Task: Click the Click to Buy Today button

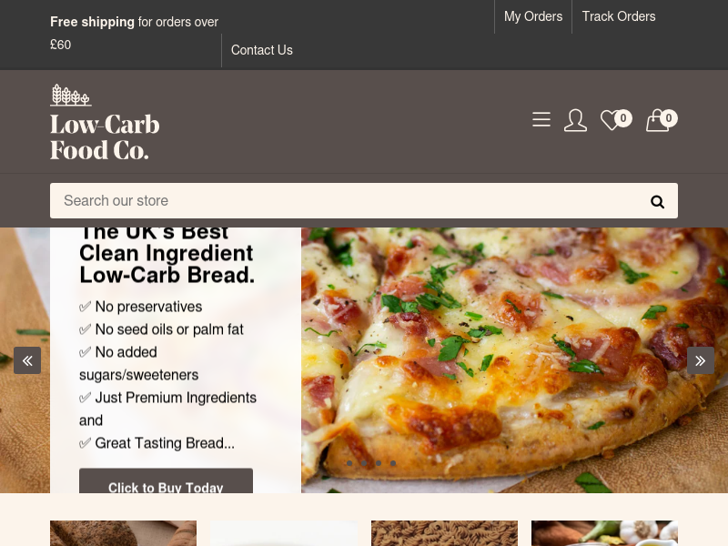Action: coord(166,481)
